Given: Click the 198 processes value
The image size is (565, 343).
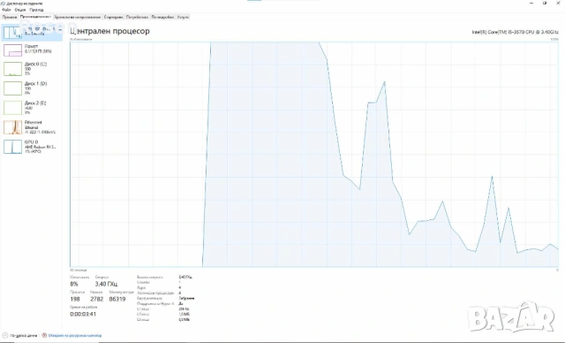Looking at the screenshot, I should point(75,299).
